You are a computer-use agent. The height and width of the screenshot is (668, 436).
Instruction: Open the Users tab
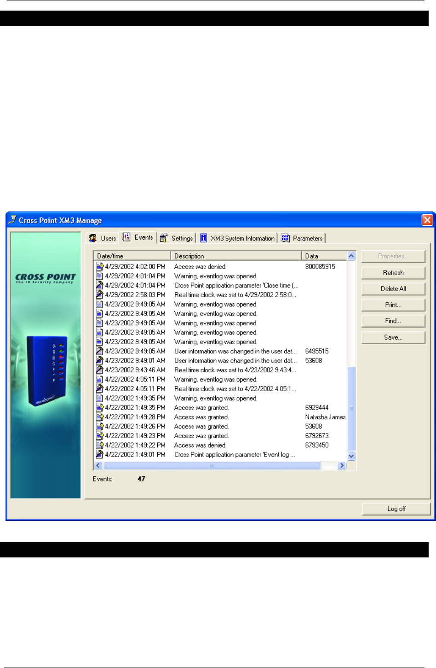[x=103, y=238]
